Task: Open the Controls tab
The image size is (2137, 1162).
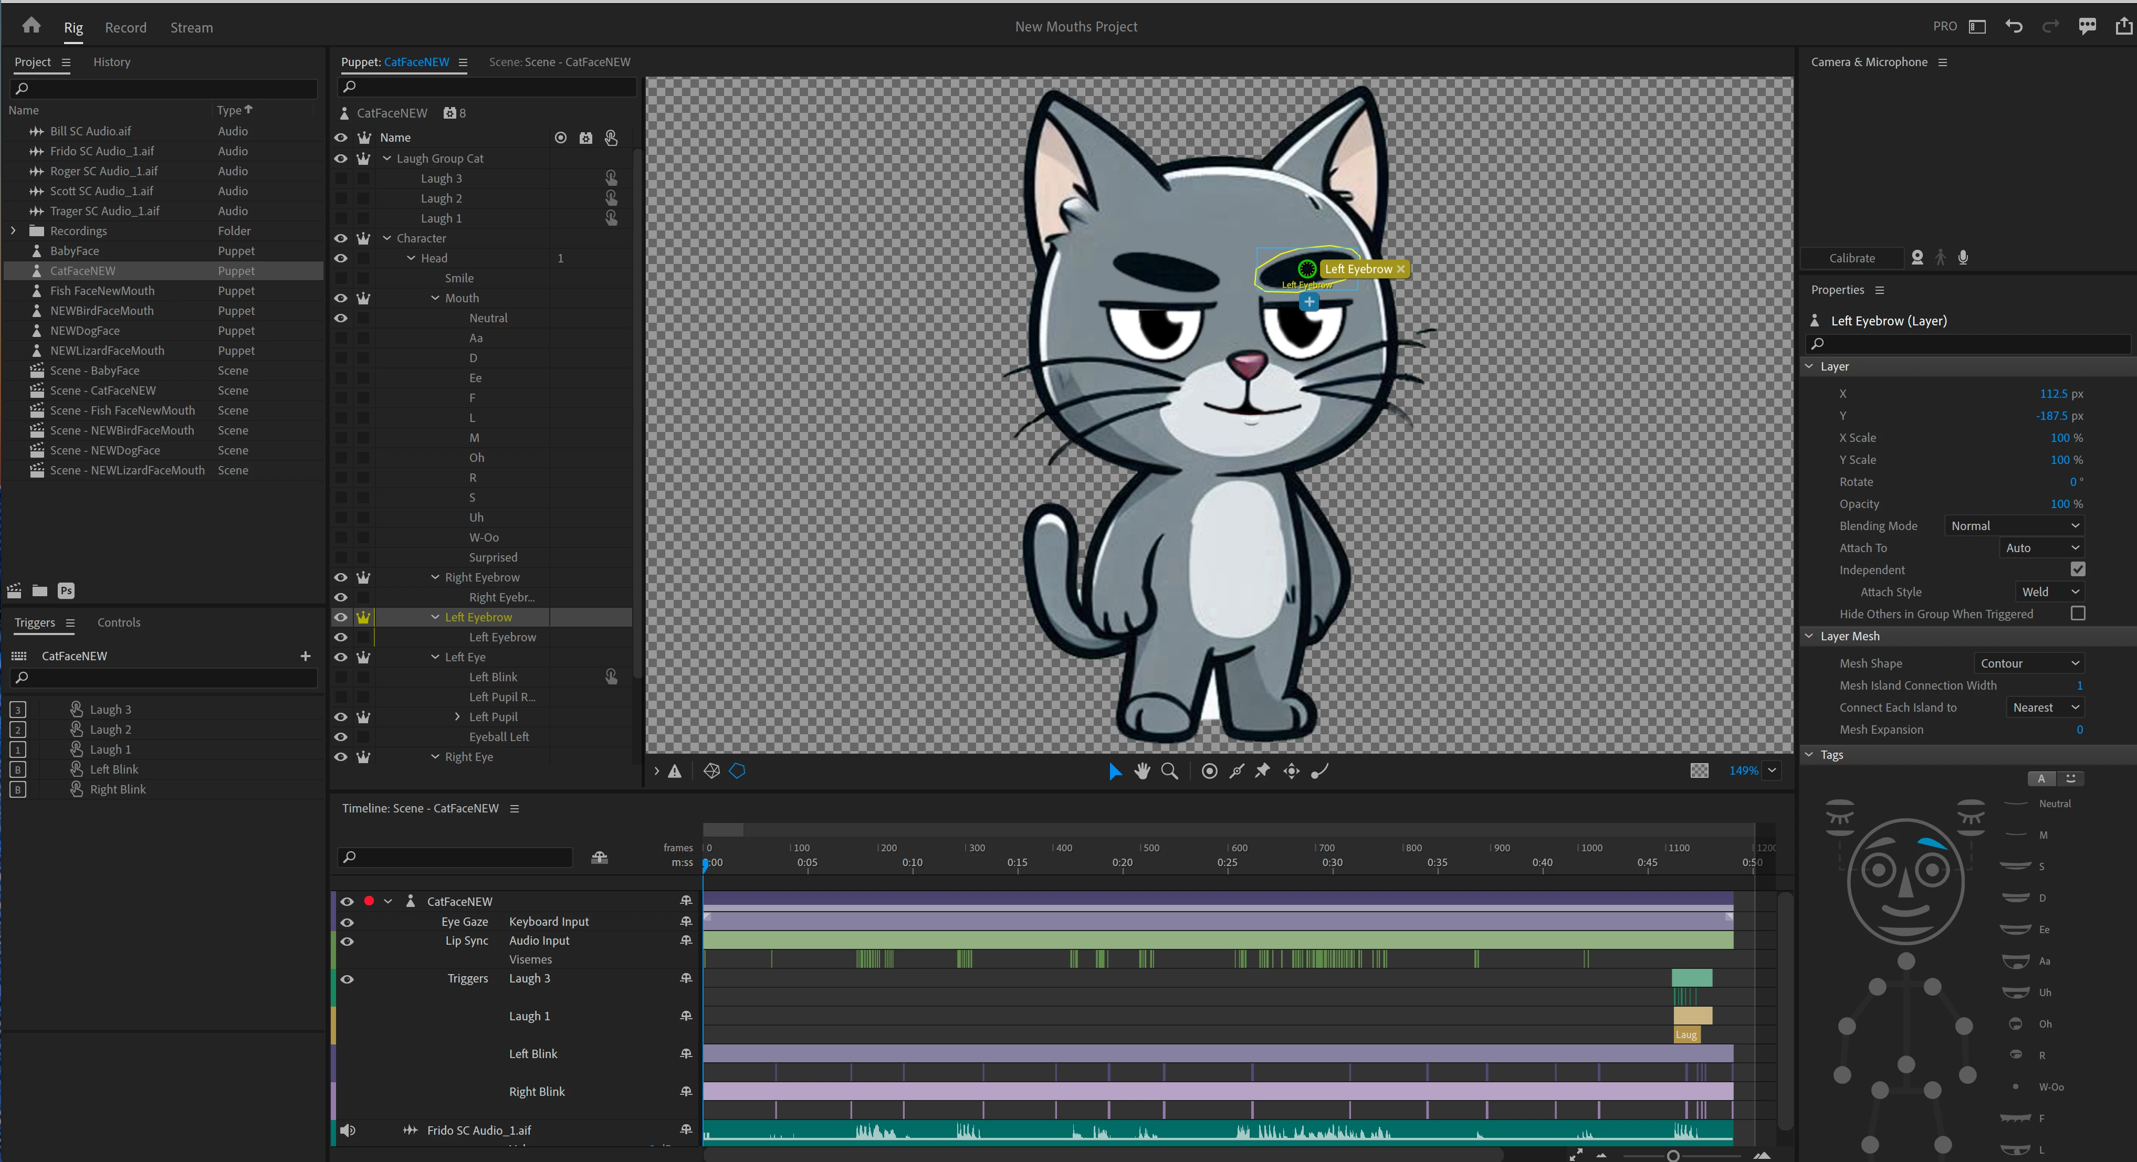Action: (x=119, y=623)
